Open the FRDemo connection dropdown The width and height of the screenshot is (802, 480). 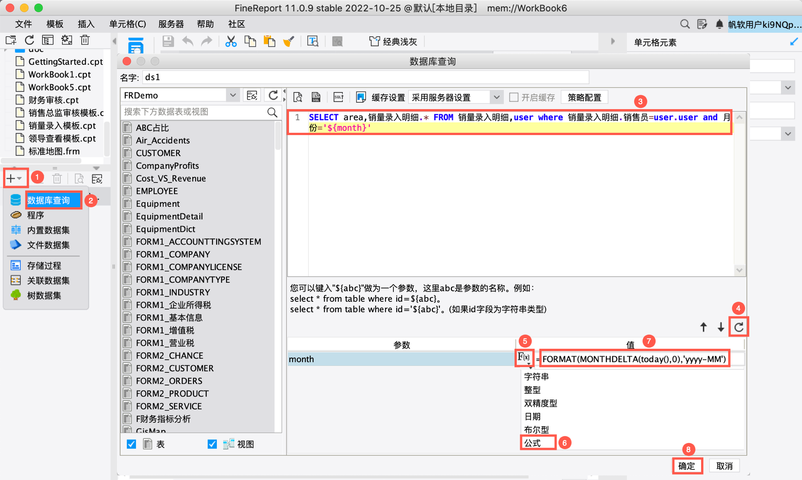coord(233,95)
